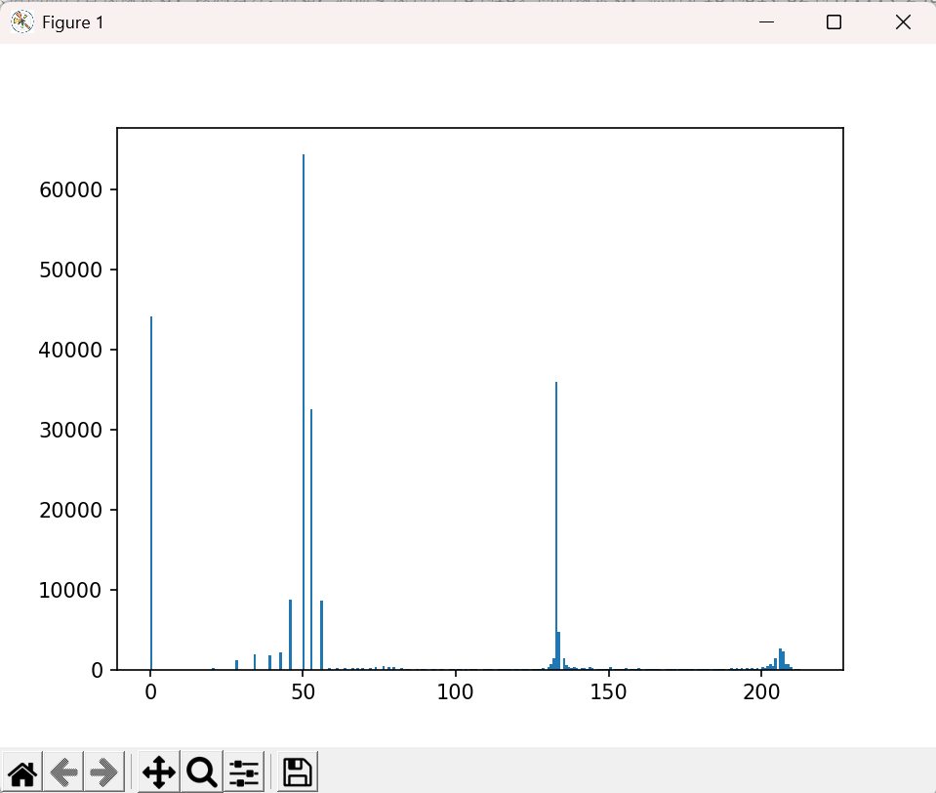Click the x-axis label 50
The width and height of the screenshot is (936, 793).
click(304, 692)
